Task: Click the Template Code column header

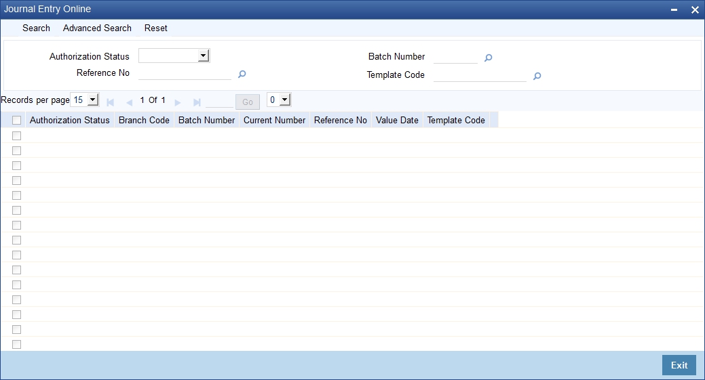Action: tap(456, 121)
